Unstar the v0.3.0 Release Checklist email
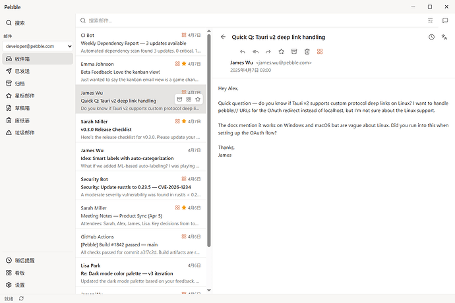This screenshot has width=455, height=303. 184,121
